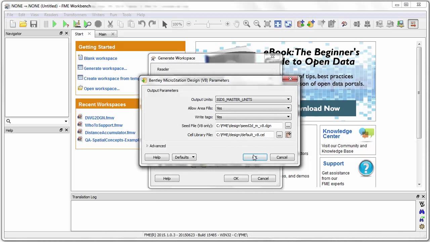Image resolution: width=430 pixels, height=242 pixels.
Task: Select the Pan hand tool
Action: [x=236, y=24]
